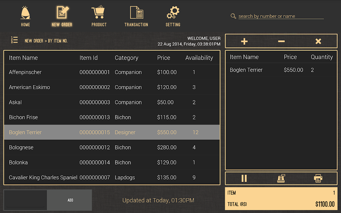
Task: Increase quantity with the plus icon
Action: tap(244, 41)
